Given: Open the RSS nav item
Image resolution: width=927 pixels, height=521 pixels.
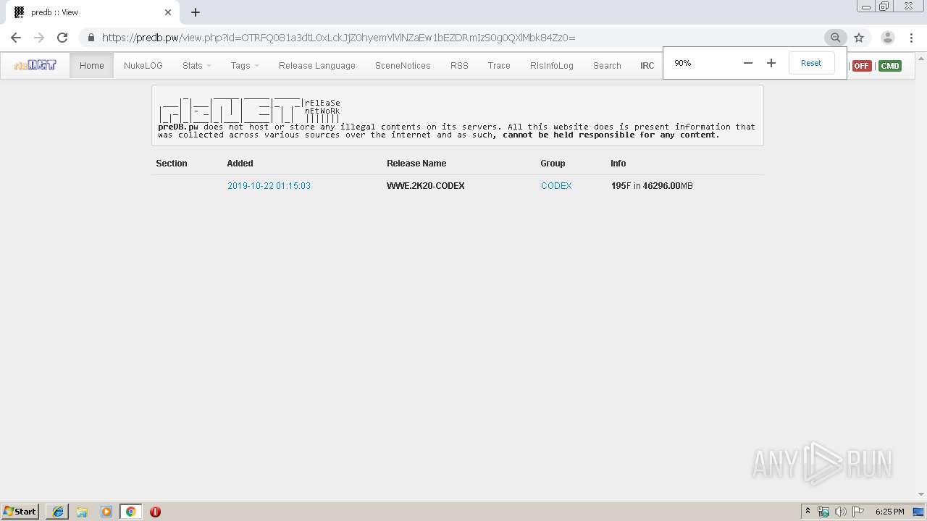Looking at the screenshot, I should point(459,65).
